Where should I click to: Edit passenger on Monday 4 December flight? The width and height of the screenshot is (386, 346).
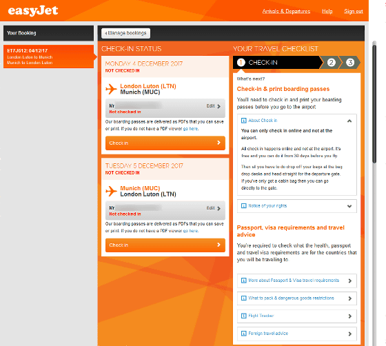[x=214, y=106]
